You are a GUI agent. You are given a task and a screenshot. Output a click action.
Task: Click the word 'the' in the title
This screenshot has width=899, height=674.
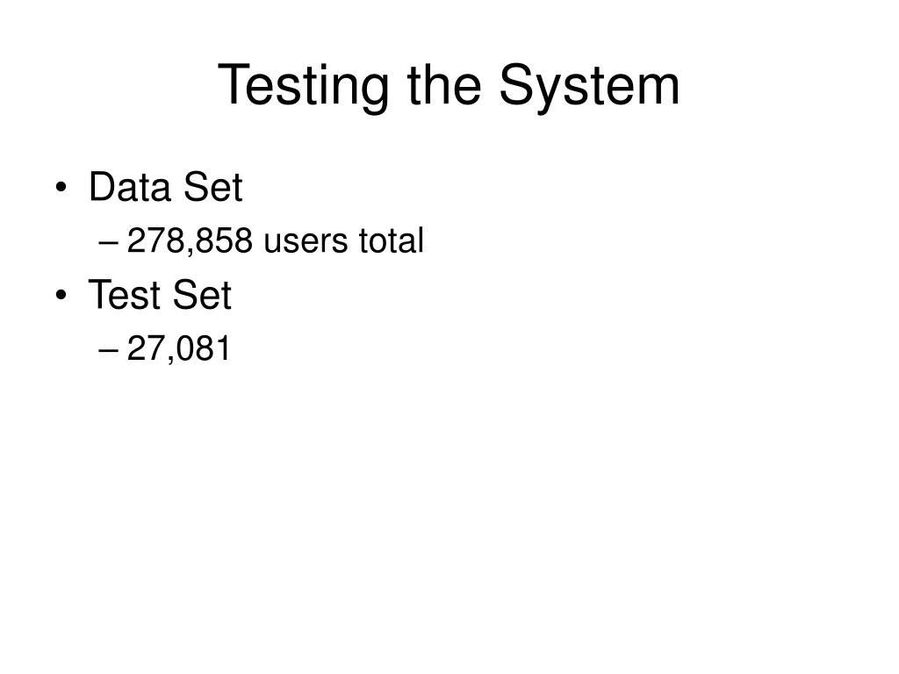(443, 84)
